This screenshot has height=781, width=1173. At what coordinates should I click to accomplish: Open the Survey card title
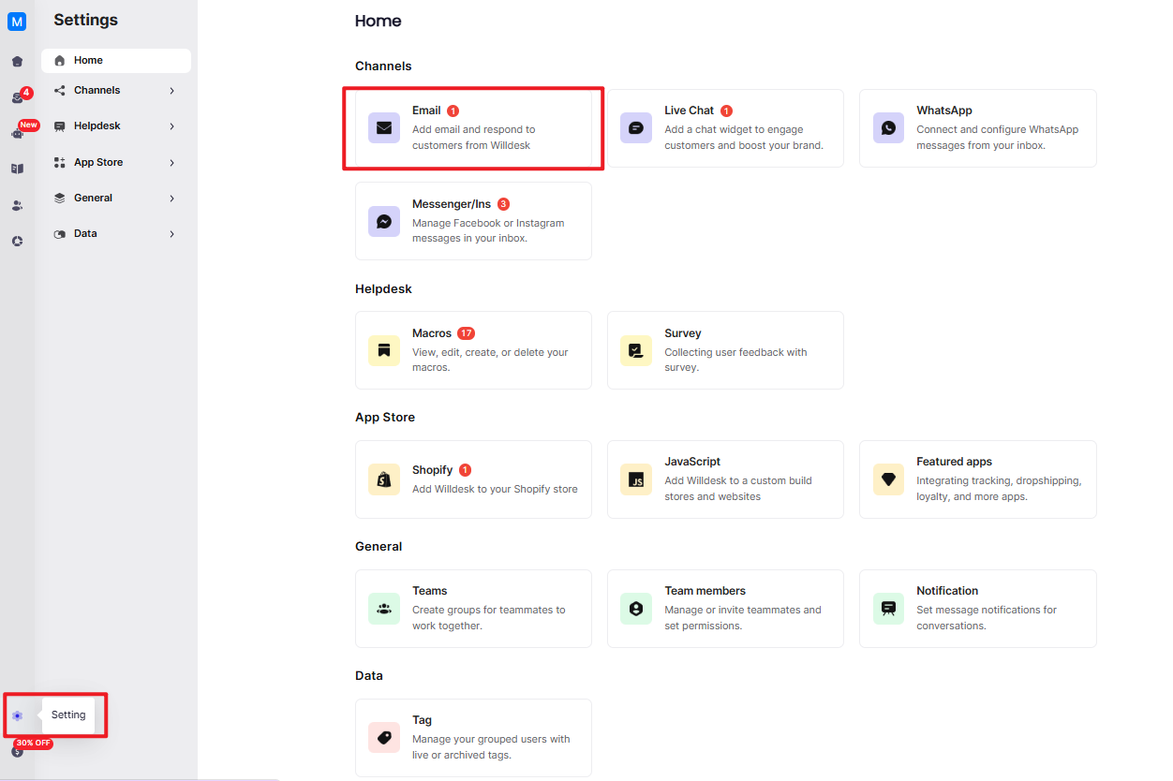click(683, 333)
